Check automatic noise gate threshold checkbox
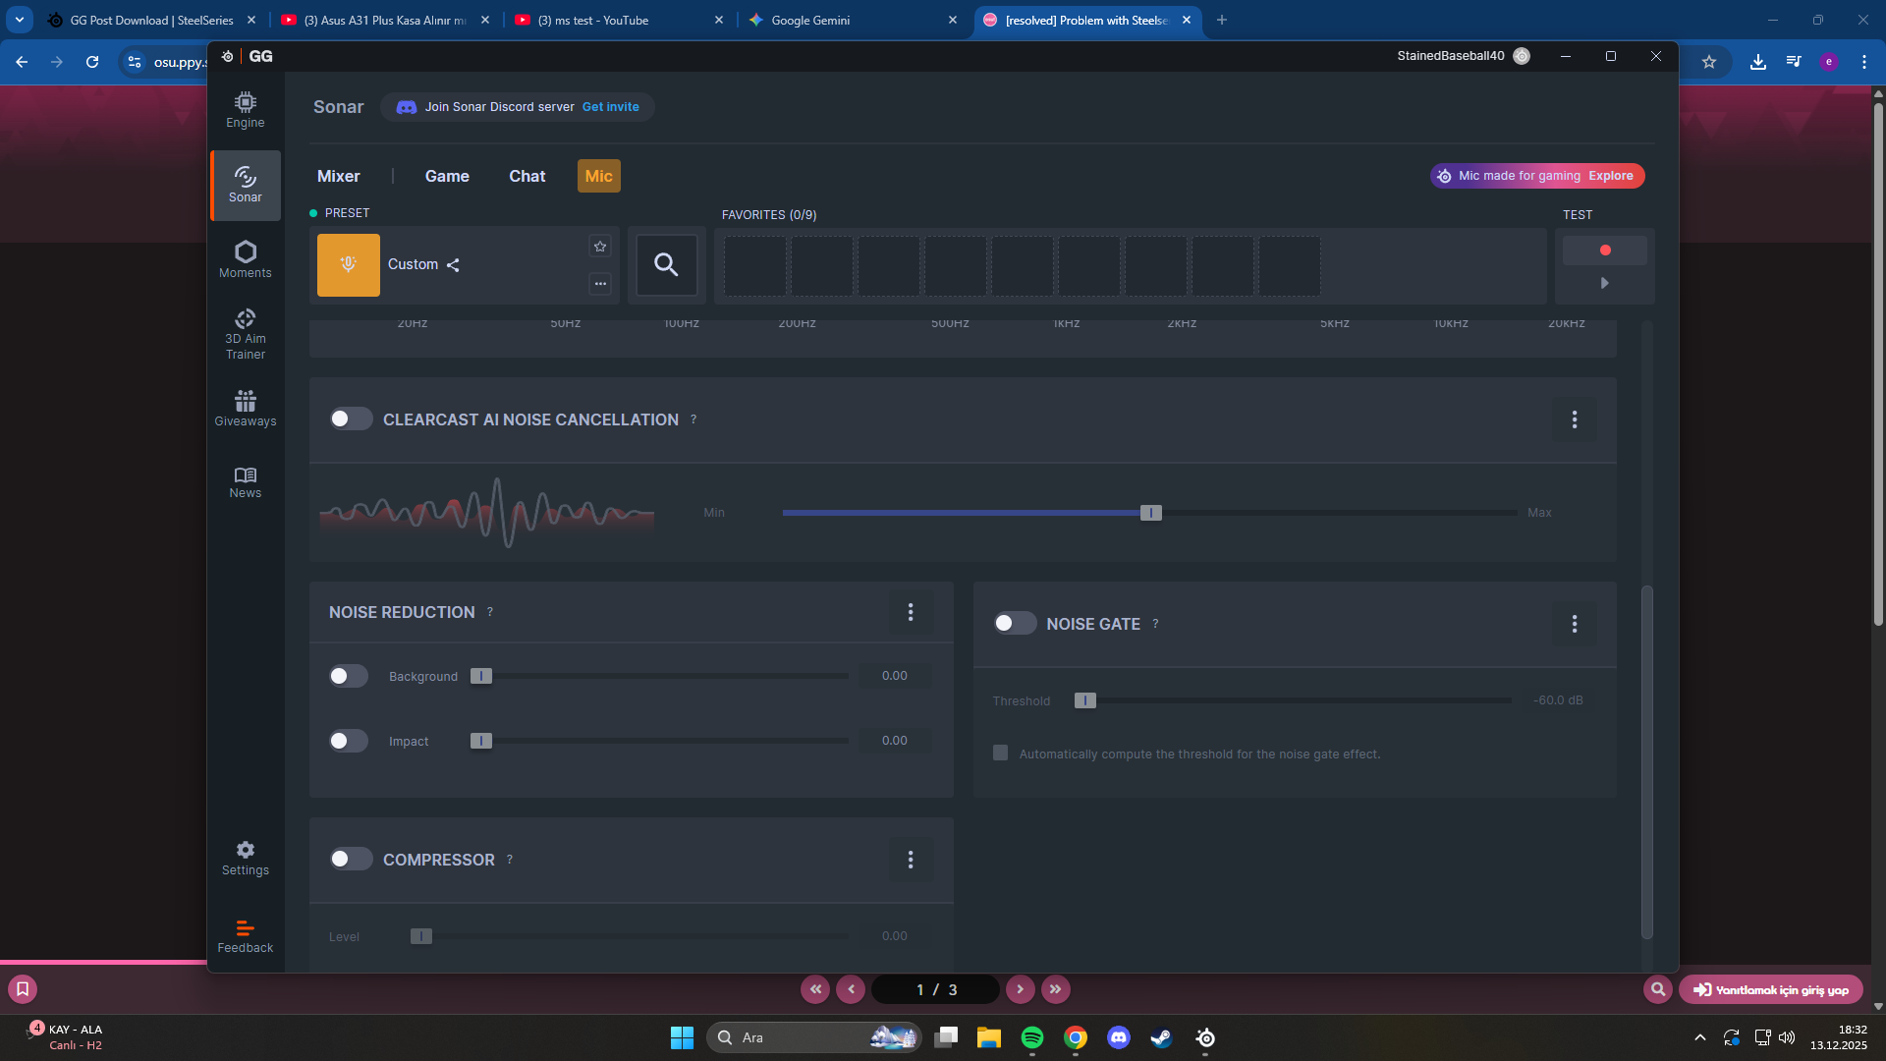 (1000, 754)
